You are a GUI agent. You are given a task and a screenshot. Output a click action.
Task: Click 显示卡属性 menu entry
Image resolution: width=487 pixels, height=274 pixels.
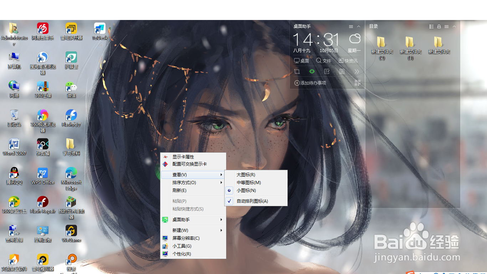pyautogui.click(x=193, y=157)
